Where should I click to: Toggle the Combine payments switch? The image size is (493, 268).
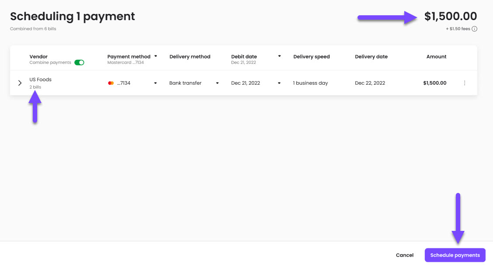[x=79, y=62]
